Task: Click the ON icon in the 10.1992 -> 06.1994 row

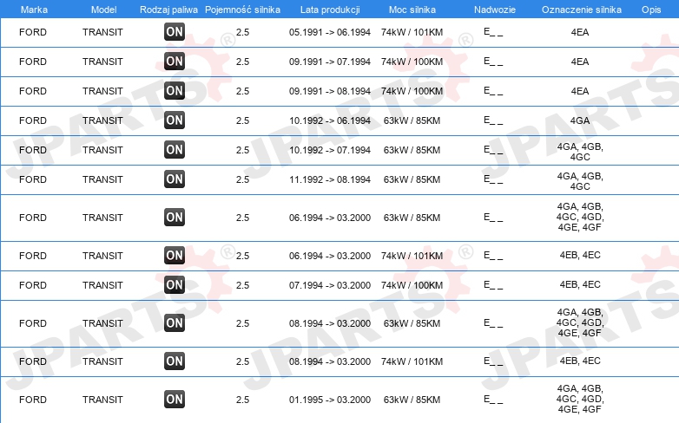Action: tap(174, 120)
